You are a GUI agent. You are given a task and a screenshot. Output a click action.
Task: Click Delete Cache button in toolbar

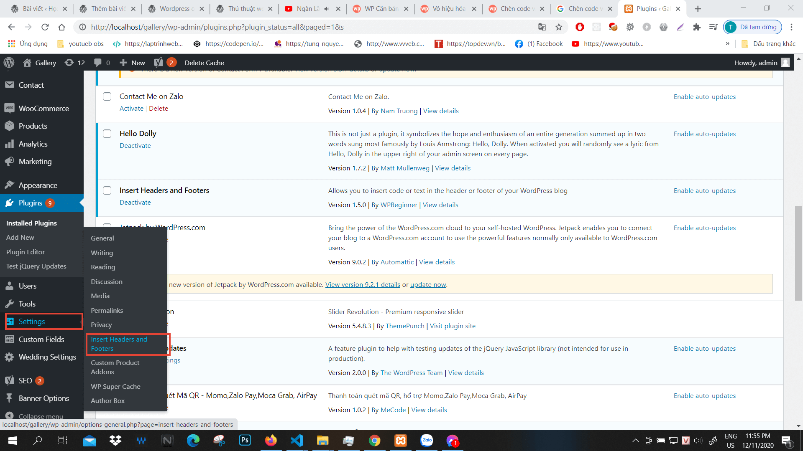point(204,62)
